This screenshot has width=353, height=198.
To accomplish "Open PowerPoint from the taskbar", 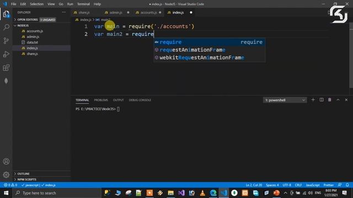I will tap(277, 193).
